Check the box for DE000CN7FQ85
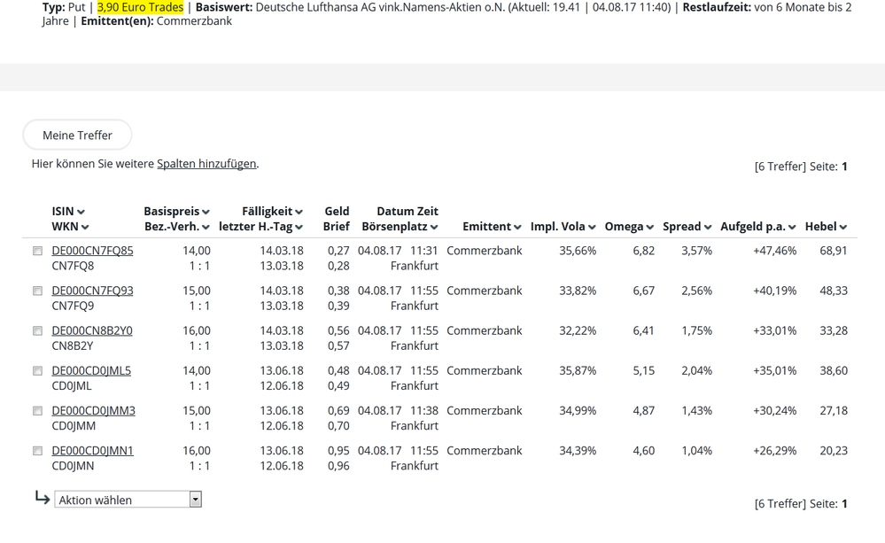Screen dimensions: 885x543 [x=37, y=252]
